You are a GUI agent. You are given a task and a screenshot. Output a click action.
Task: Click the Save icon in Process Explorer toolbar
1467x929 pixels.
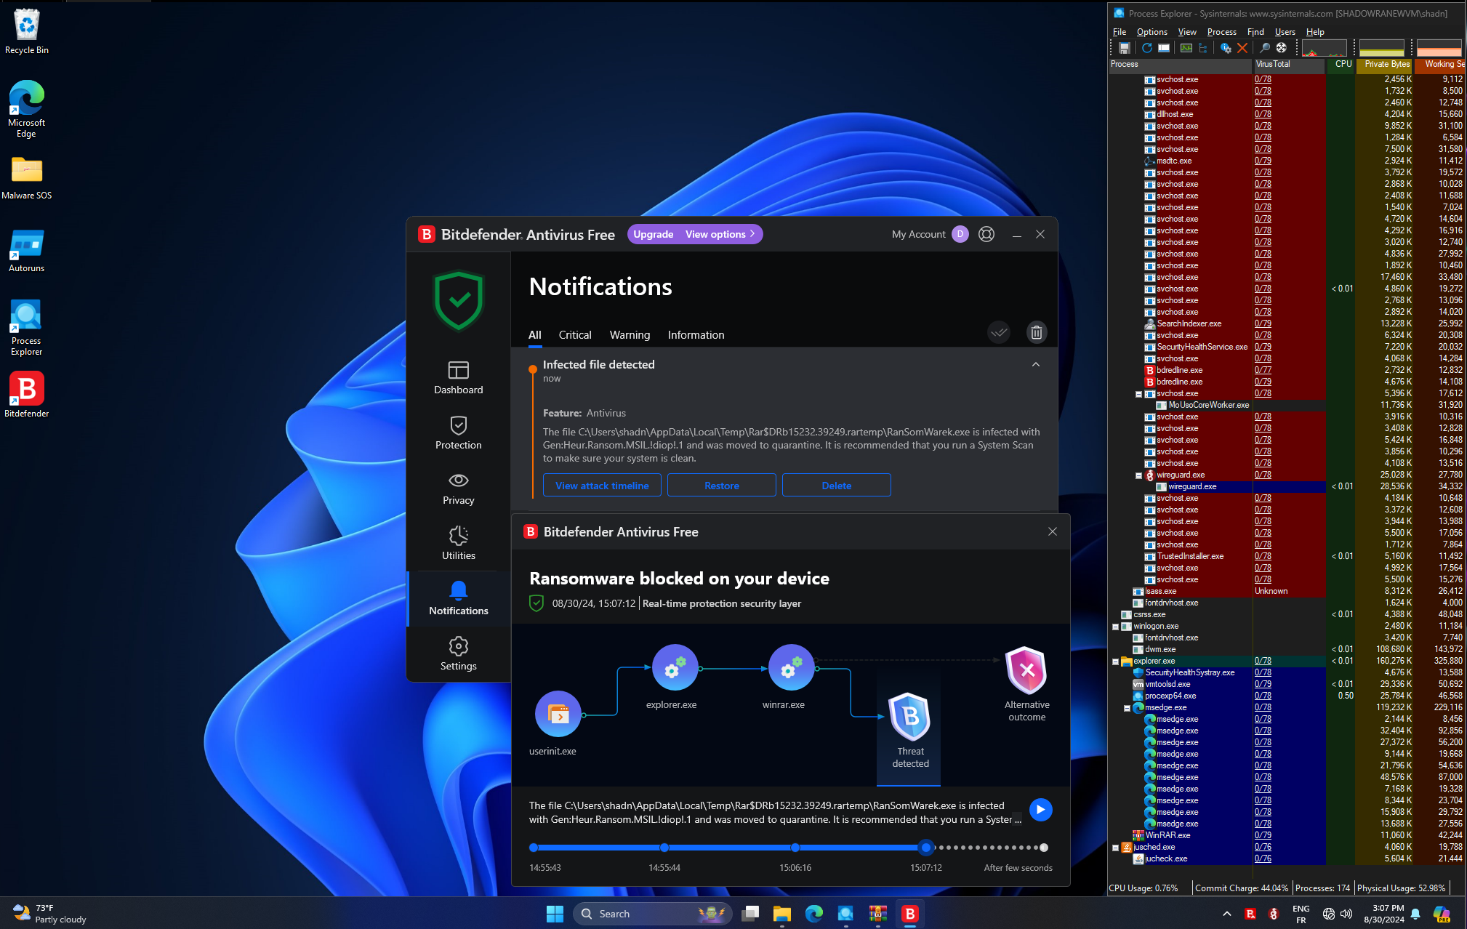point(1125,48)
